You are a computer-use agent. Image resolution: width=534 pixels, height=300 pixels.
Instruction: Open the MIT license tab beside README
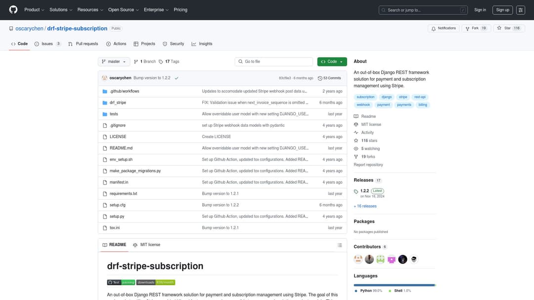[x=146, y=245]
